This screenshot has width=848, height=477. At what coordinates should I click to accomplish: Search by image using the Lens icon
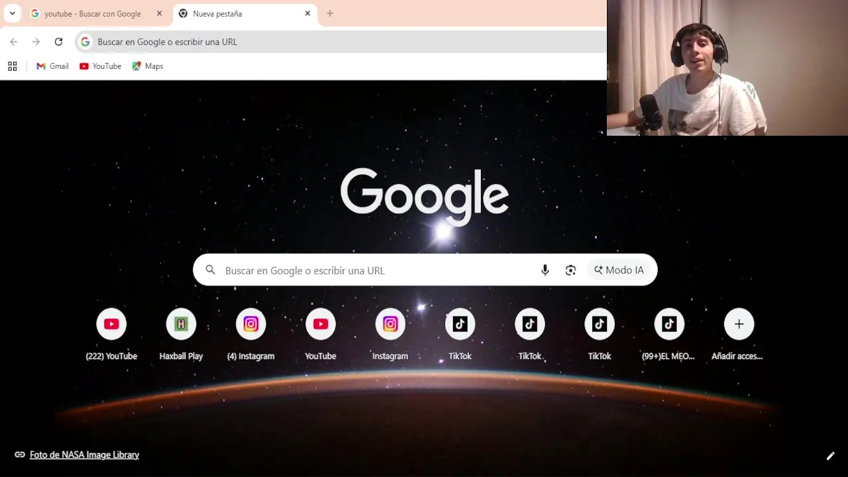[570, 270]
